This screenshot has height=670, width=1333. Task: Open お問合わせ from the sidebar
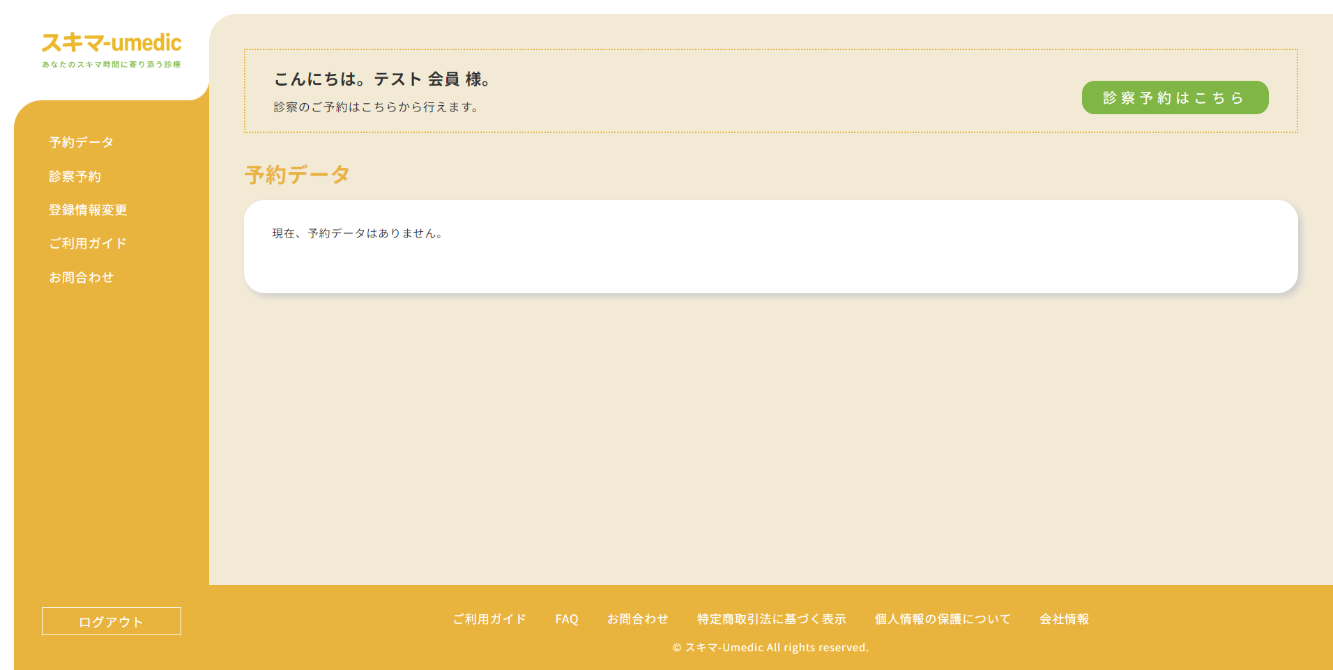pos(82,276)
